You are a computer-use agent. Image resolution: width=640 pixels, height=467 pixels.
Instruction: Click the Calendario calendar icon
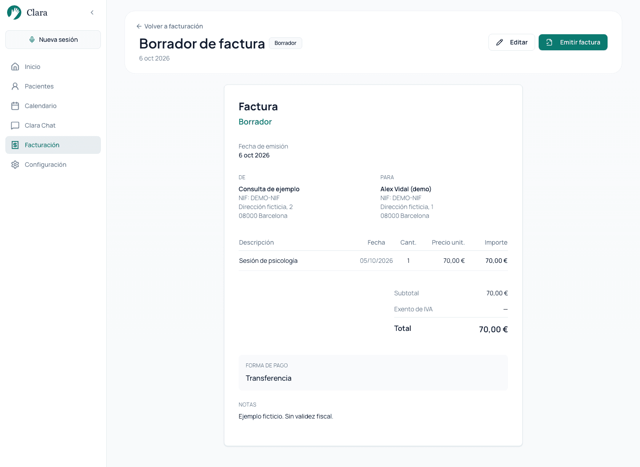coord(15,106)
